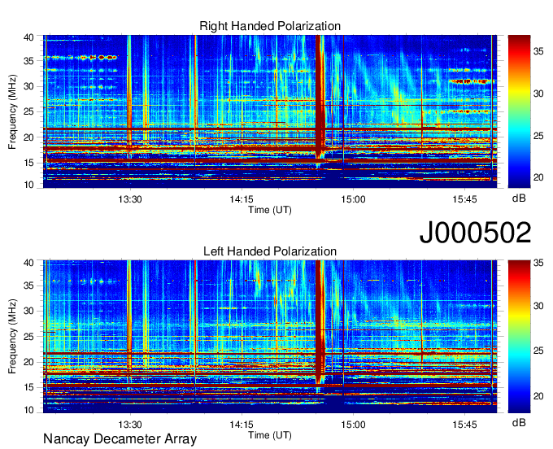Click the lower plot's Frequency (MHz) axis label
553x449 pixels.
[x=12, y=337]
